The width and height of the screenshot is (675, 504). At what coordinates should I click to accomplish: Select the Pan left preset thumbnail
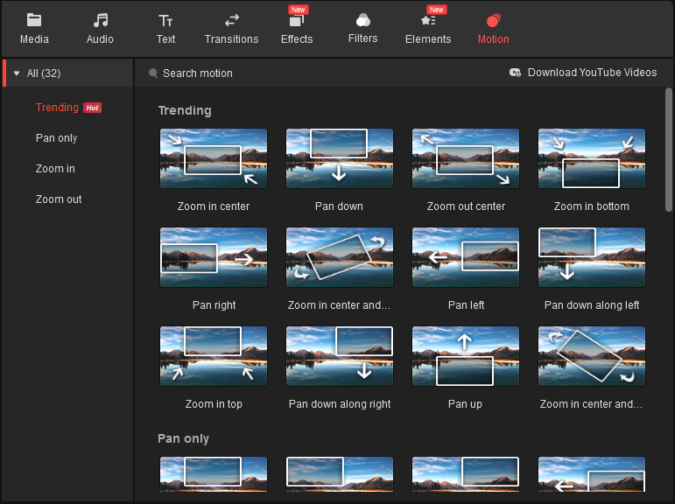[x=466, y=257]
